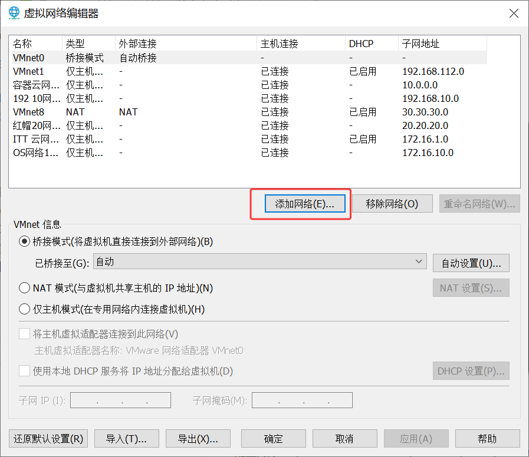Image resolution: width=529 pixels, height=457 pixels.
Task: Toggle 将主机虚拟适配器连接到此网络 checkbox
Action: tap(24, 334)
